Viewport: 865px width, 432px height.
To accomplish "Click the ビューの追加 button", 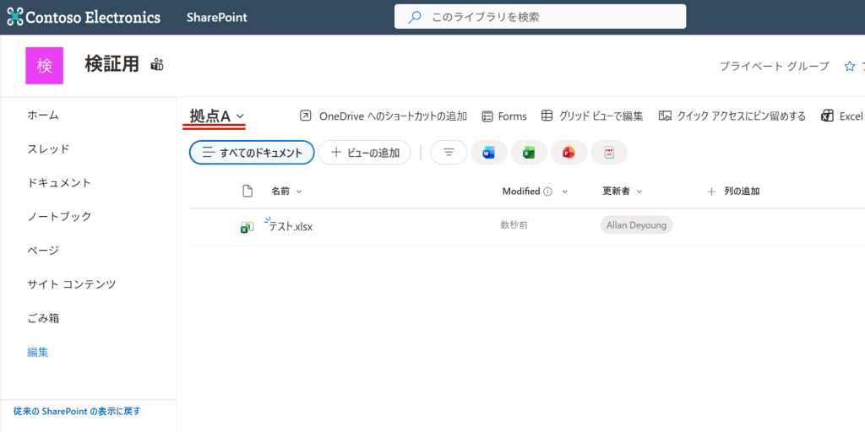I will (364, 153).
